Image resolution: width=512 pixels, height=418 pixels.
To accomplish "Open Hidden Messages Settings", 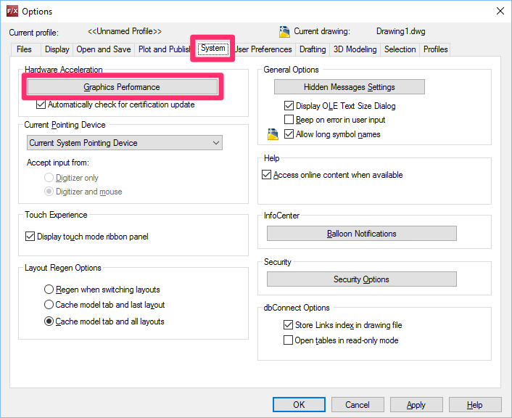I will click(350, 87).
